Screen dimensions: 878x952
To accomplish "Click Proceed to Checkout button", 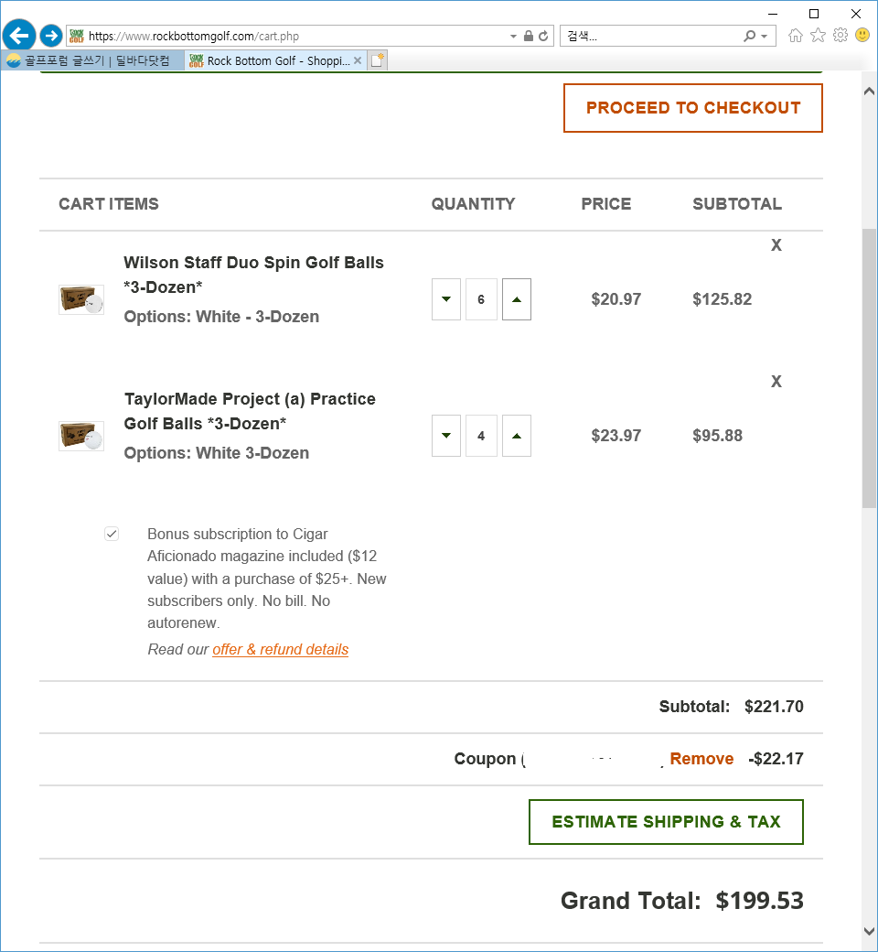I will (693, 108).
